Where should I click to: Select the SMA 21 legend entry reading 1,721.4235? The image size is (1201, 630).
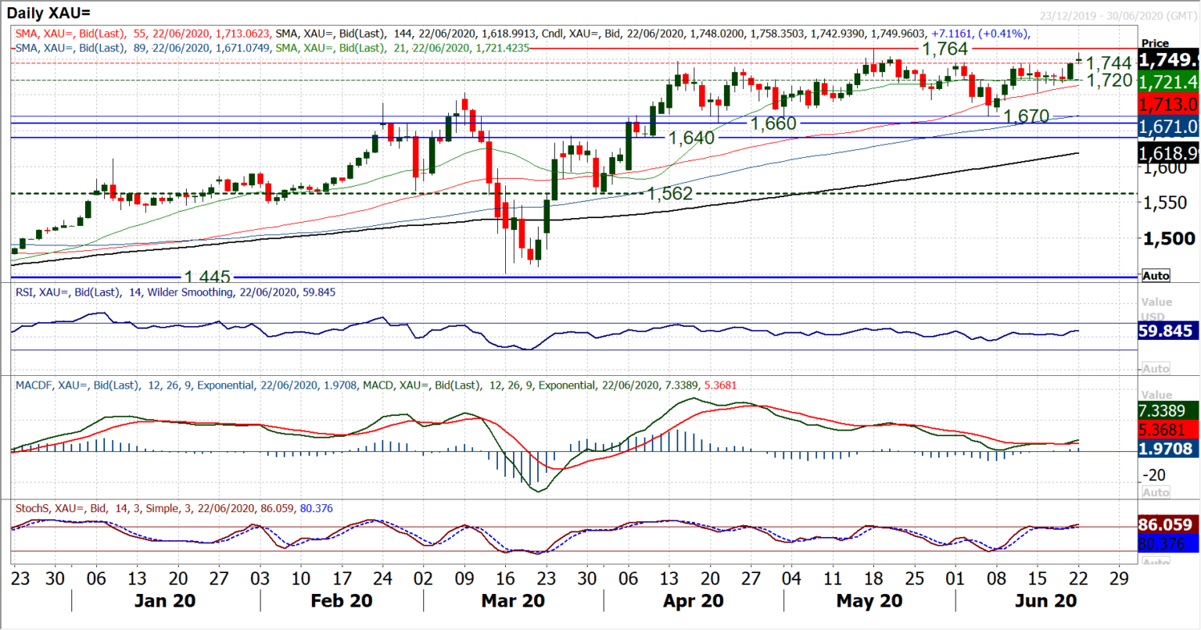point(403,48)
